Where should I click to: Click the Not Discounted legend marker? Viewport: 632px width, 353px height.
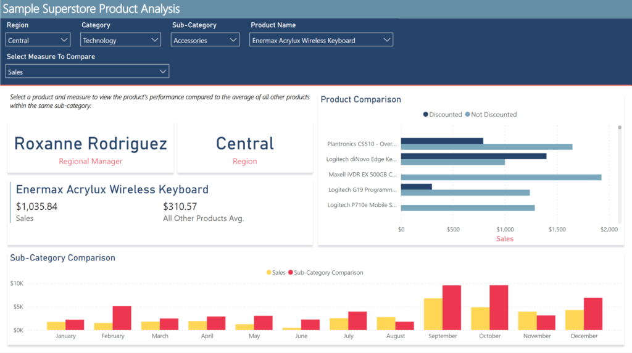pyautogui.click(x=468, y=114)
